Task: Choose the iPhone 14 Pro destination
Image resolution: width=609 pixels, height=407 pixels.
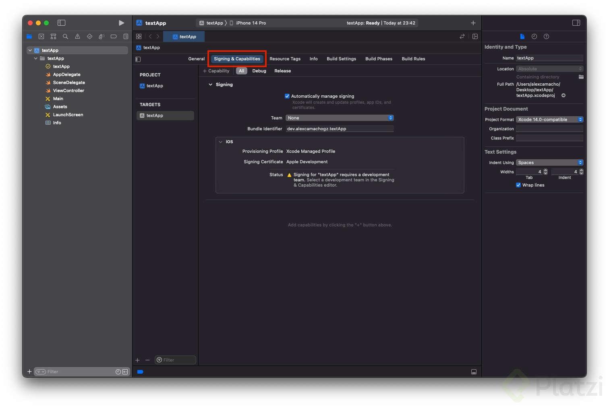Action: click(x=248, y=23)
